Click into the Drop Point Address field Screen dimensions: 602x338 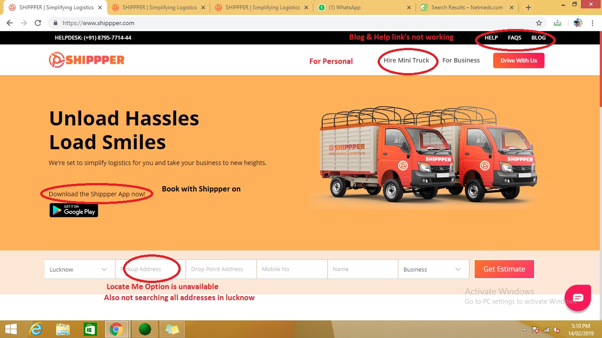click(221, 269)
